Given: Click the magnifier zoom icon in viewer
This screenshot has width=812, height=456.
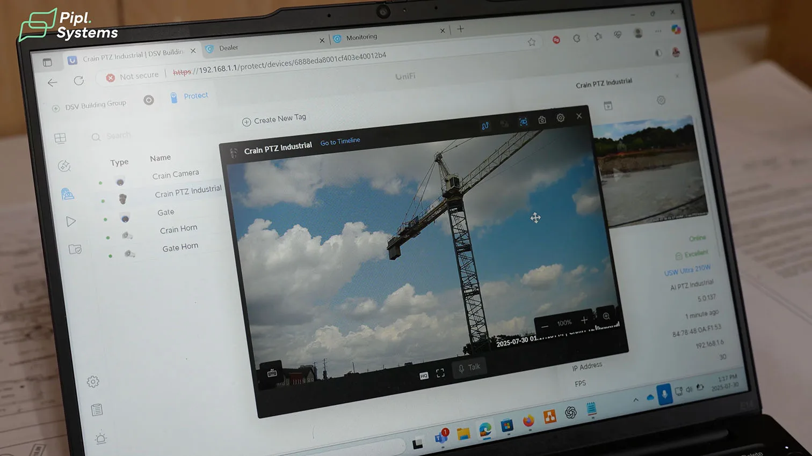Looking at the screenshot, I should [606, 317].
